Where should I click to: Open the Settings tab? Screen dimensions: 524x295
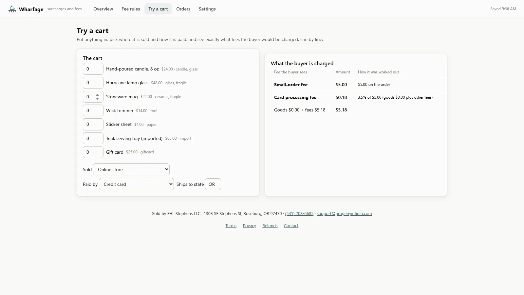pos(207,9)
